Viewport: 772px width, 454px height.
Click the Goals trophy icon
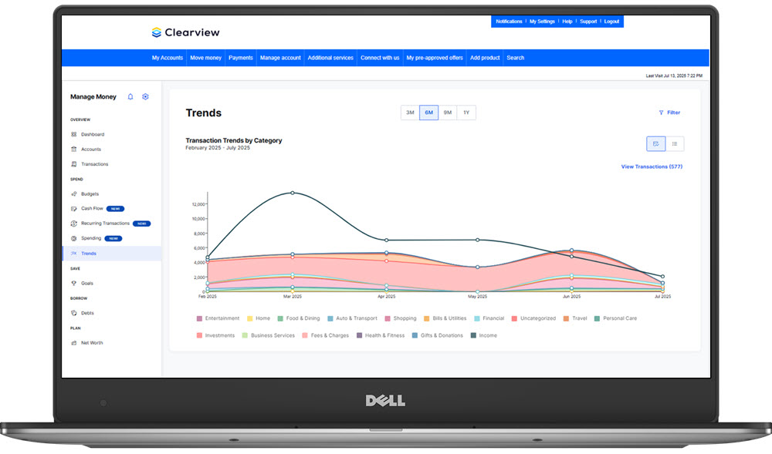click(74, 283)
